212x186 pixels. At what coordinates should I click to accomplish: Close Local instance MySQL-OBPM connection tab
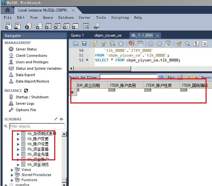(73, 10)
